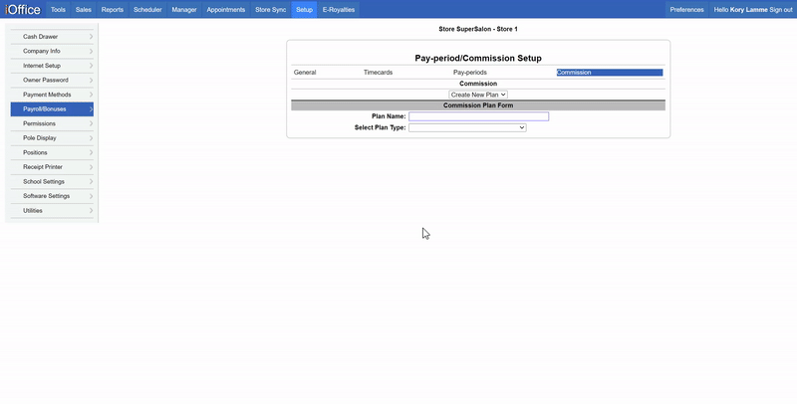This screenshot has width=797, height=404.
Task: Click chevron arrow beside Receipt Printer
Action: 91,167
